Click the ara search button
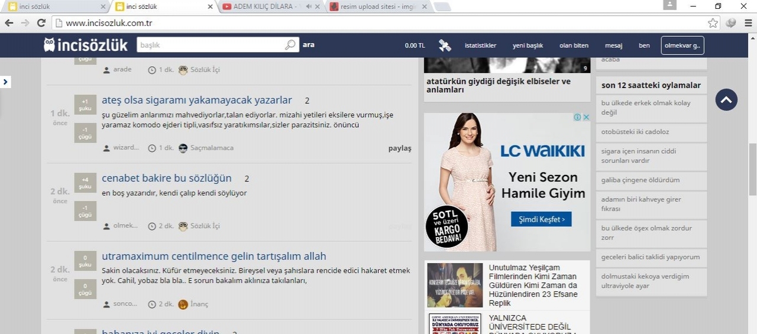This screenshot has height=334, width=757. (308, 45)
